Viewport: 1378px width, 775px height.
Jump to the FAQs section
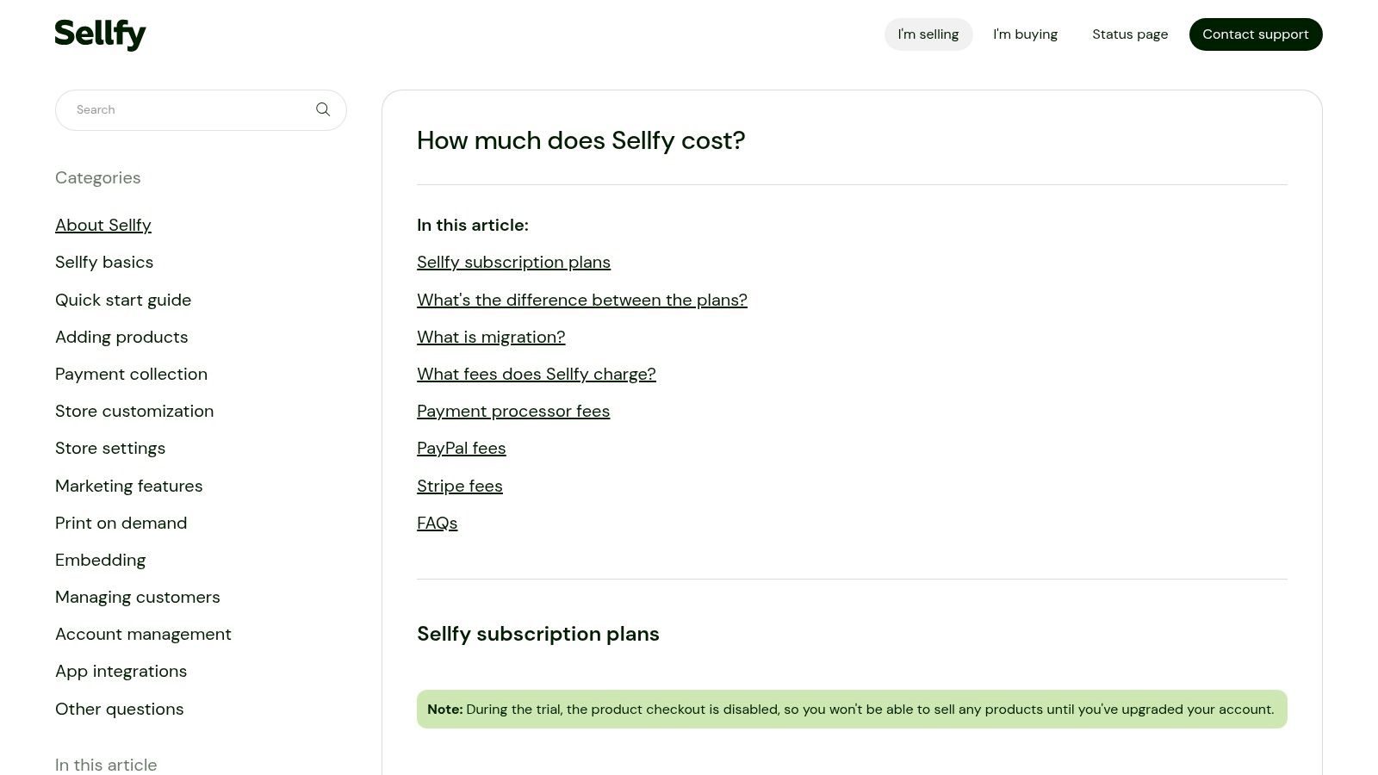click(x=437, y=523)
